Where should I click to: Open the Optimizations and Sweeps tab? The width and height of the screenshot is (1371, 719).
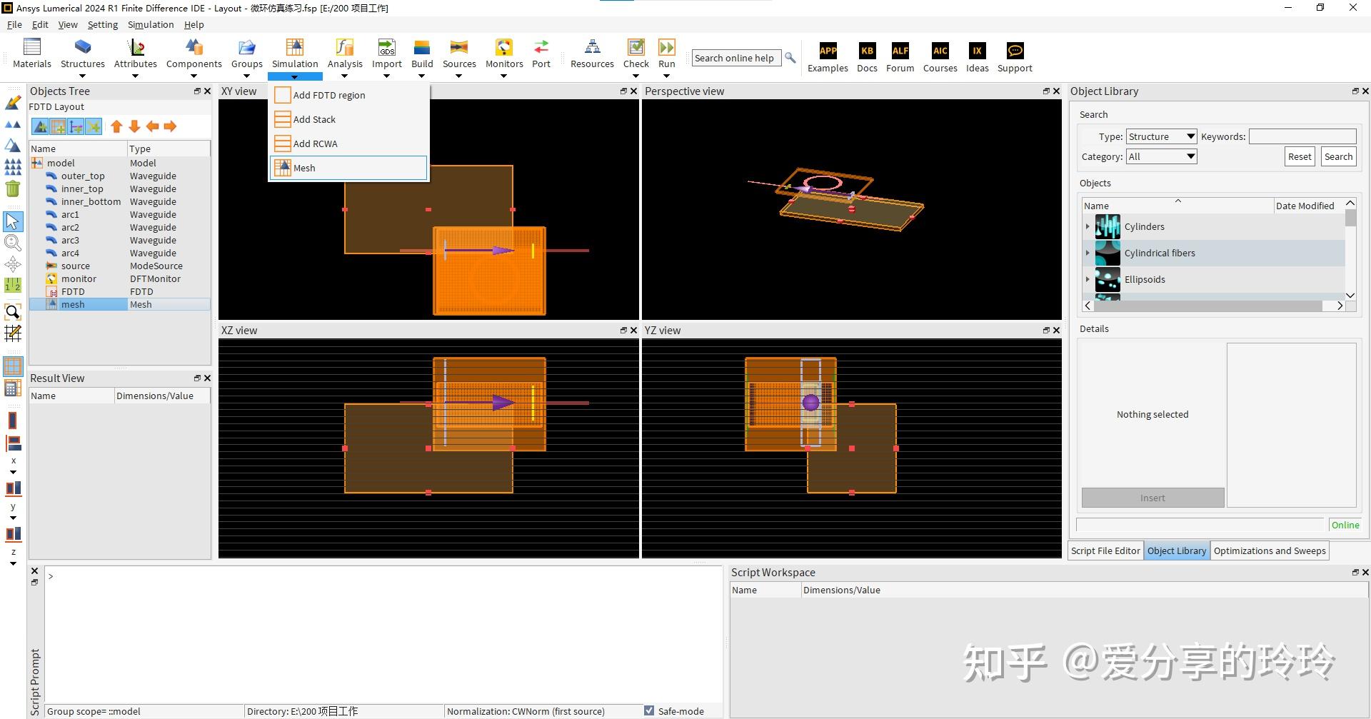tap(1270, 550)
